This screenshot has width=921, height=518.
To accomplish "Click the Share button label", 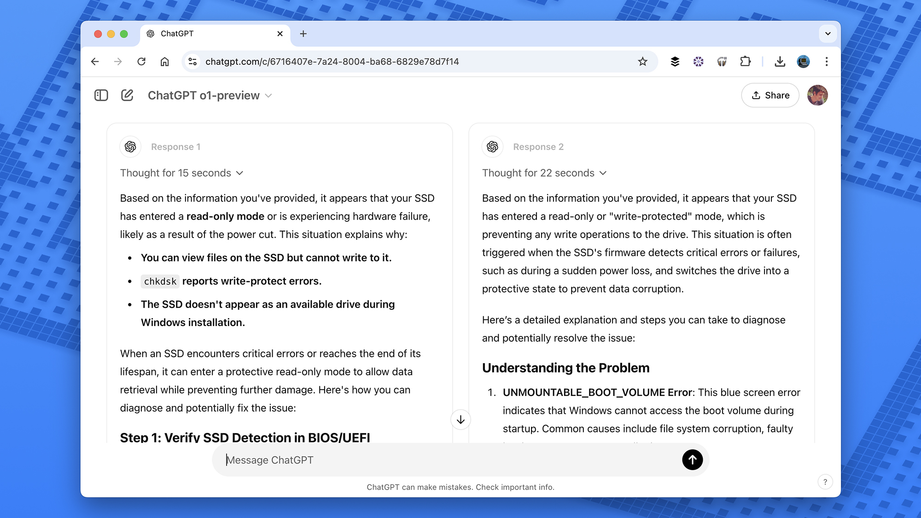I will coord(777,95).
